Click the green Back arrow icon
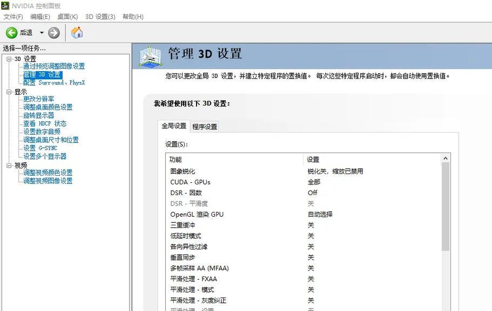Screen dimensions: 492x311 pyautogui.click(x=11, y=32)
